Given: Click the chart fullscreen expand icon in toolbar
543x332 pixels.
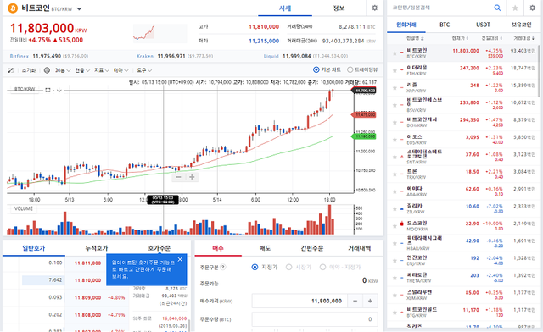Looking at the screenshot, I should (x=11, y=70).
